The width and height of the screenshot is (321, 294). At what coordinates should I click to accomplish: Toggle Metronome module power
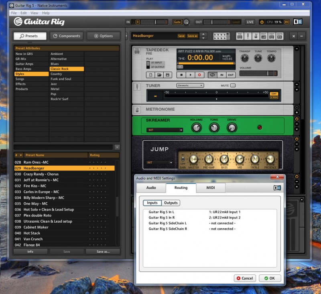pos(297,107)
